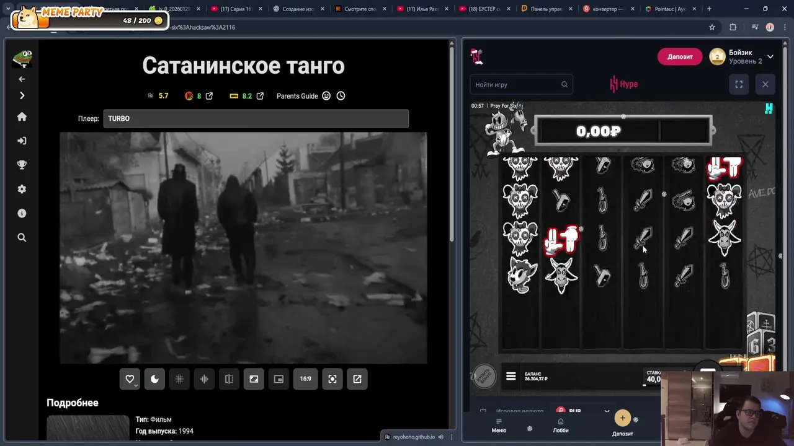Open the home page from the sidebar
Viewport: 794px width, 446px height.
22,116
